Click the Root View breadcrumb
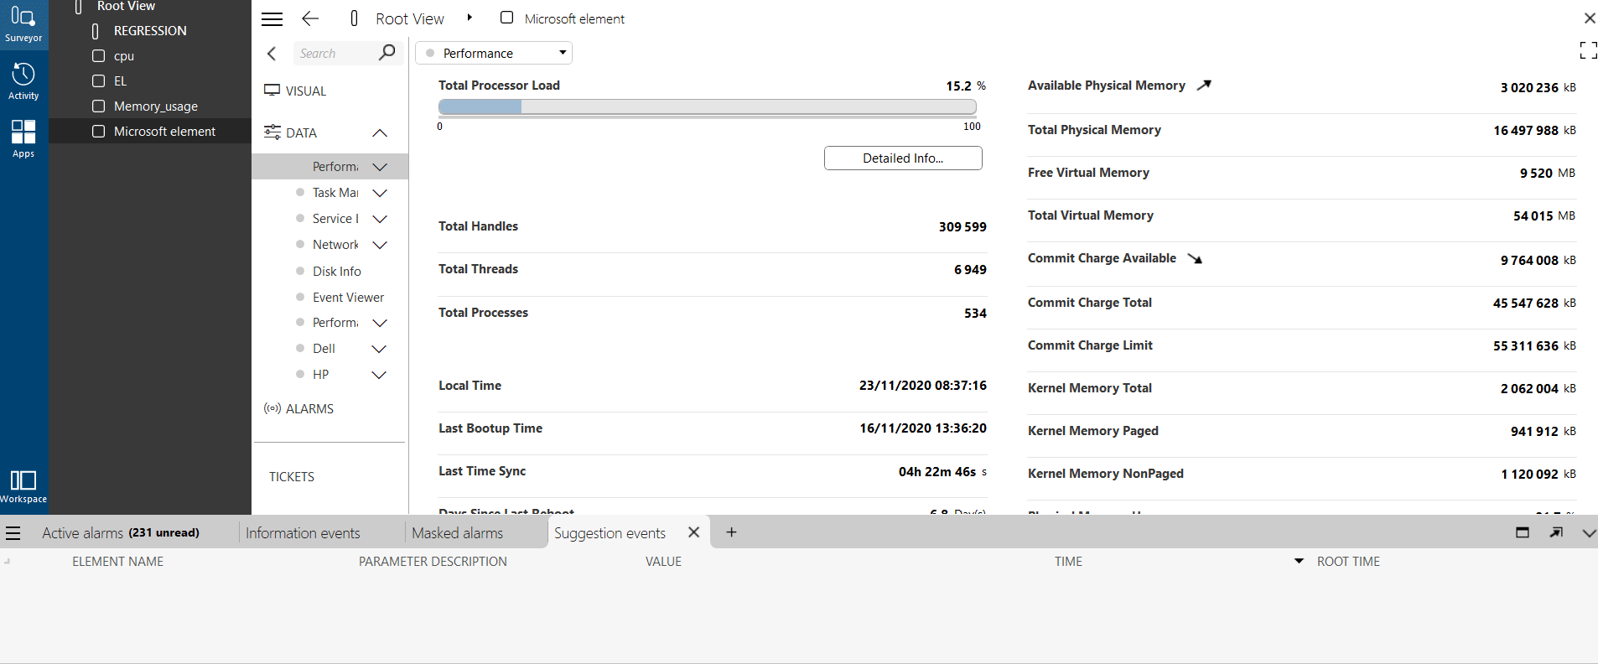This screenshot has height=664, width=1598. [x=410, y=18]
